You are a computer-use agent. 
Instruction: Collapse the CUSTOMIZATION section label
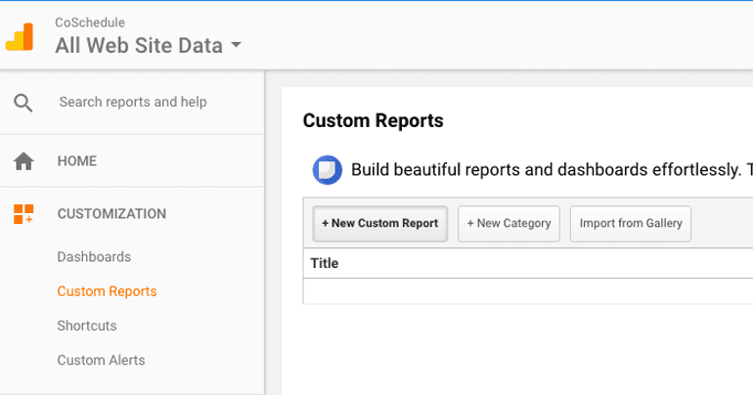(111, 213)
